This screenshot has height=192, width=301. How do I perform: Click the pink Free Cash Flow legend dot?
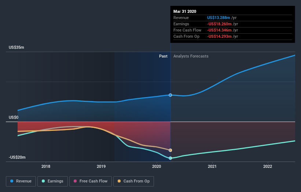pos(75,181)
